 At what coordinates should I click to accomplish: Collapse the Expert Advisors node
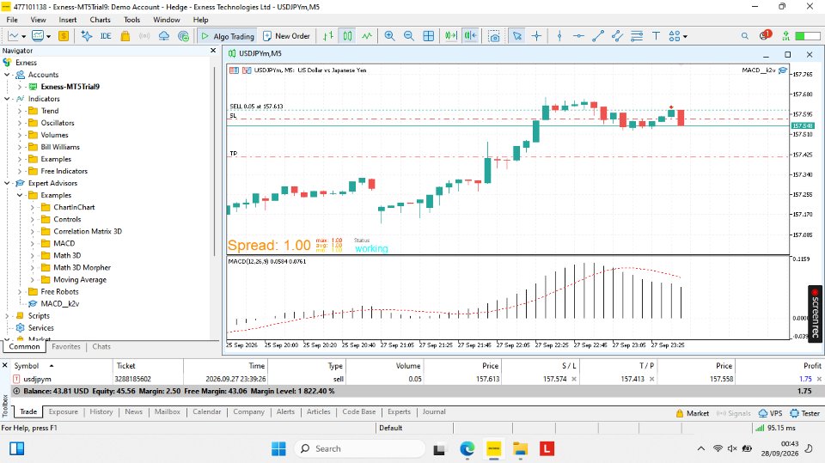(x=7, y=183)
